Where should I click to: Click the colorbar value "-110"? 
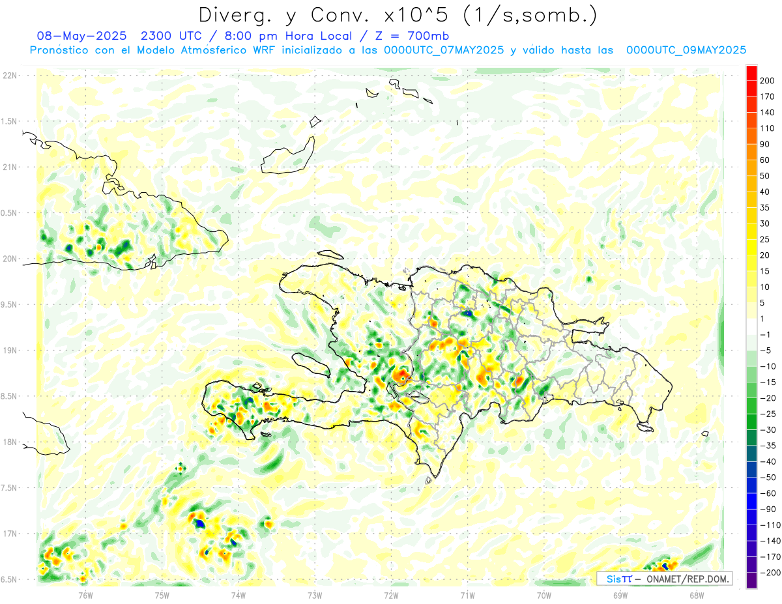click(x=770, y=525)
